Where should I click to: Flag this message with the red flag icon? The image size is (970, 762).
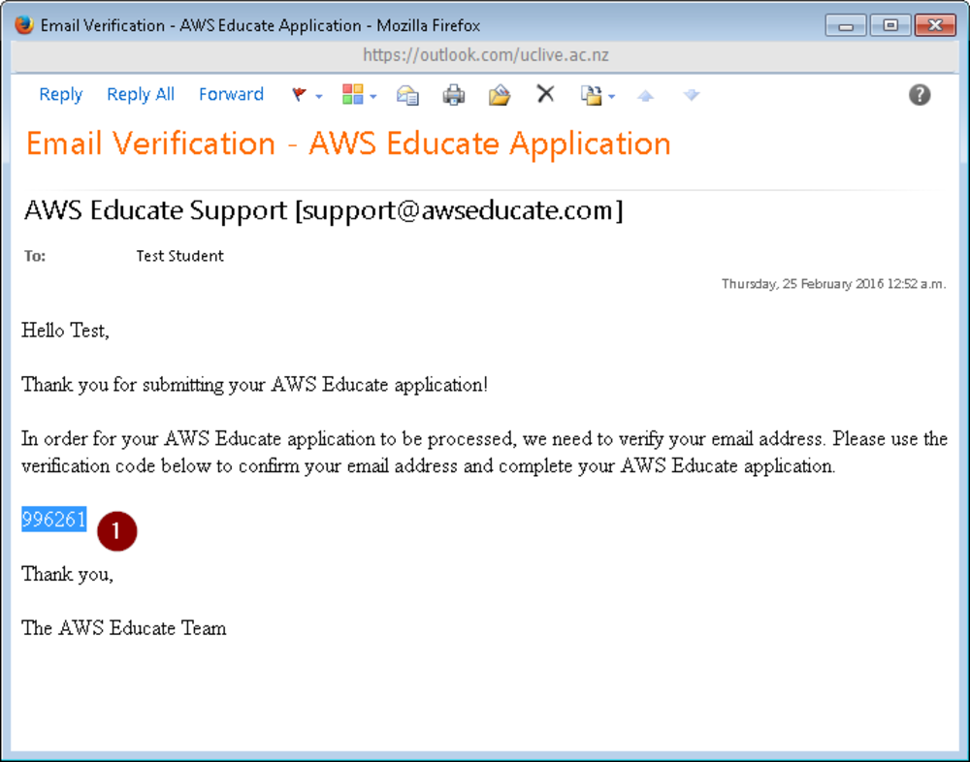click(x=300, y=95)
